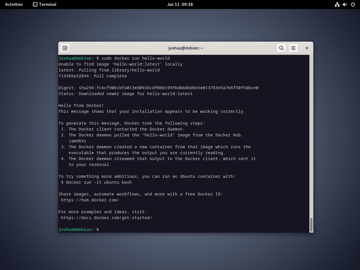360x270 pixels.
Task: Click 'to your terminal.' line
Action: pyautogui.click(x=90, y=165)
